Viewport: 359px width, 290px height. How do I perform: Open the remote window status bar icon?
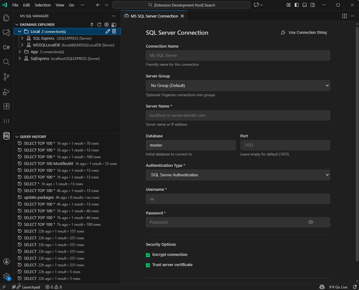tap(4, 287)
